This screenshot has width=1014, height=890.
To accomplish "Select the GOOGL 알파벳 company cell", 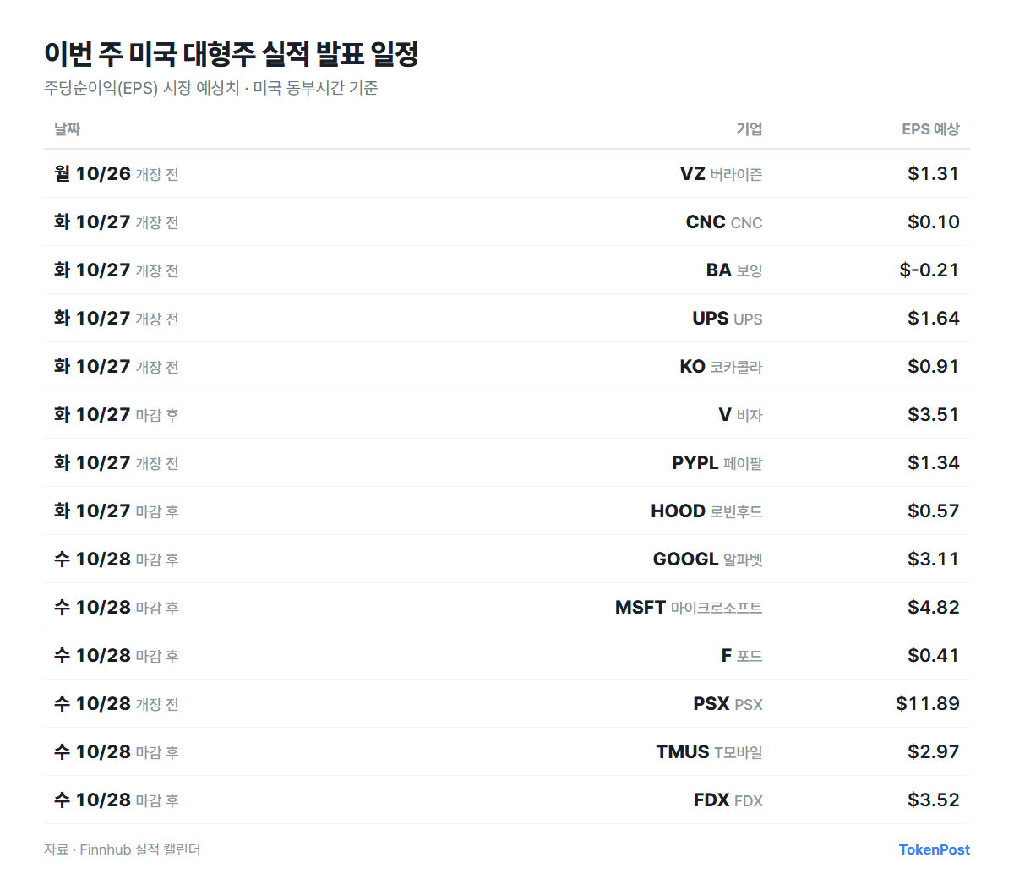I will [x=708, y=559].
